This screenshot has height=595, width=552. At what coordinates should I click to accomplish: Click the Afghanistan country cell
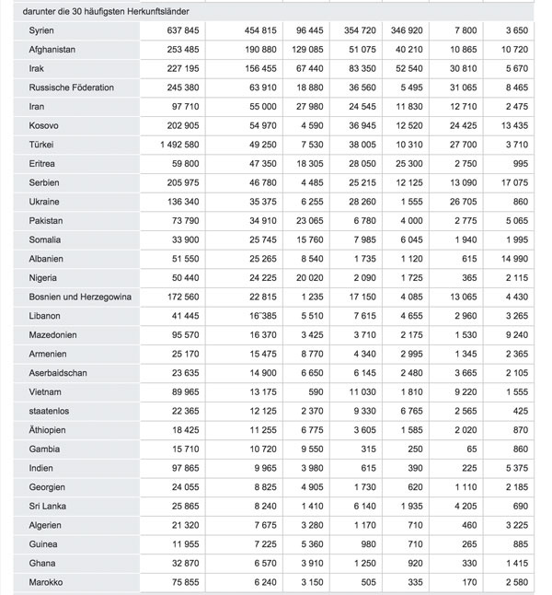coord(52,49)
